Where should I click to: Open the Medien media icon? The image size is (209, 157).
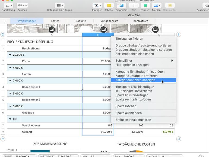point(157,5)
